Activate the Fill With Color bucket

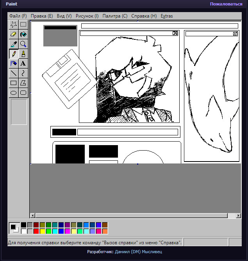tap(23, 34)
